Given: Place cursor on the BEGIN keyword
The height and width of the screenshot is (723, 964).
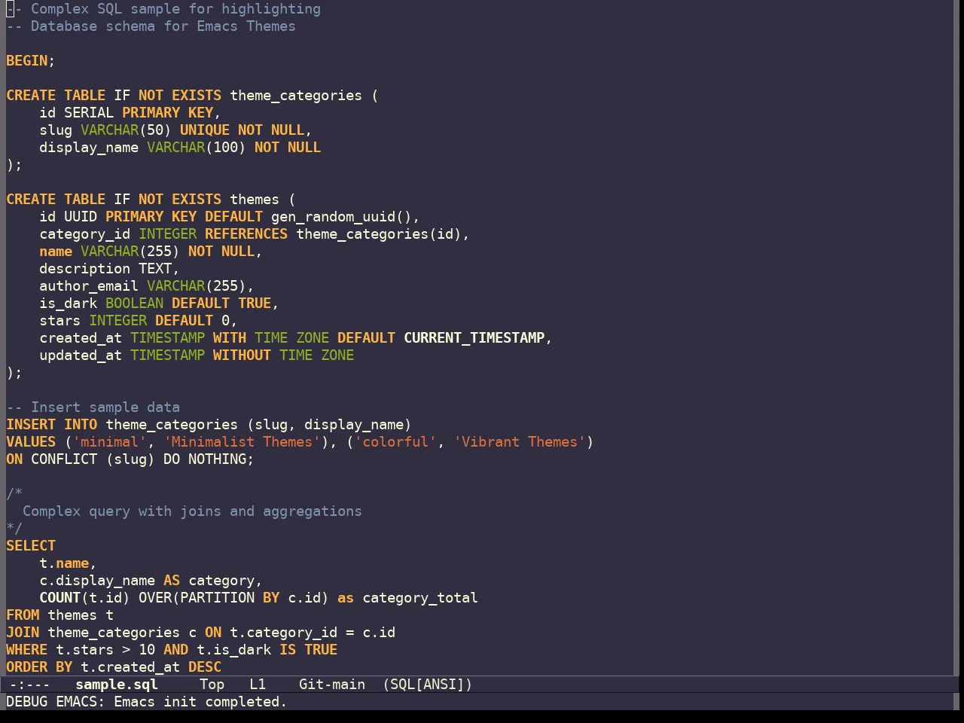Looking at the screenshot, I should point(26,61).
